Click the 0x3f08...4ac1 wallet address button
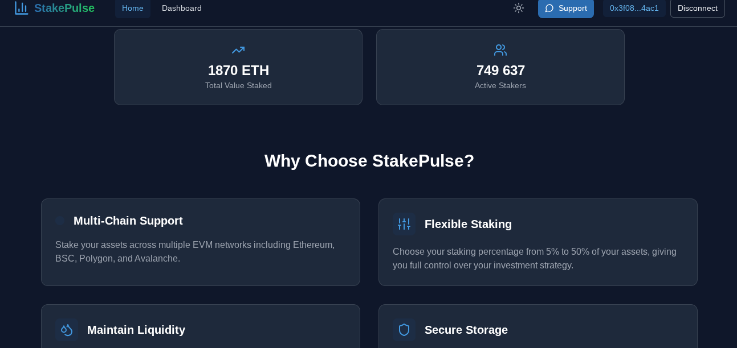737x348 pixels. tap(634, 8)
